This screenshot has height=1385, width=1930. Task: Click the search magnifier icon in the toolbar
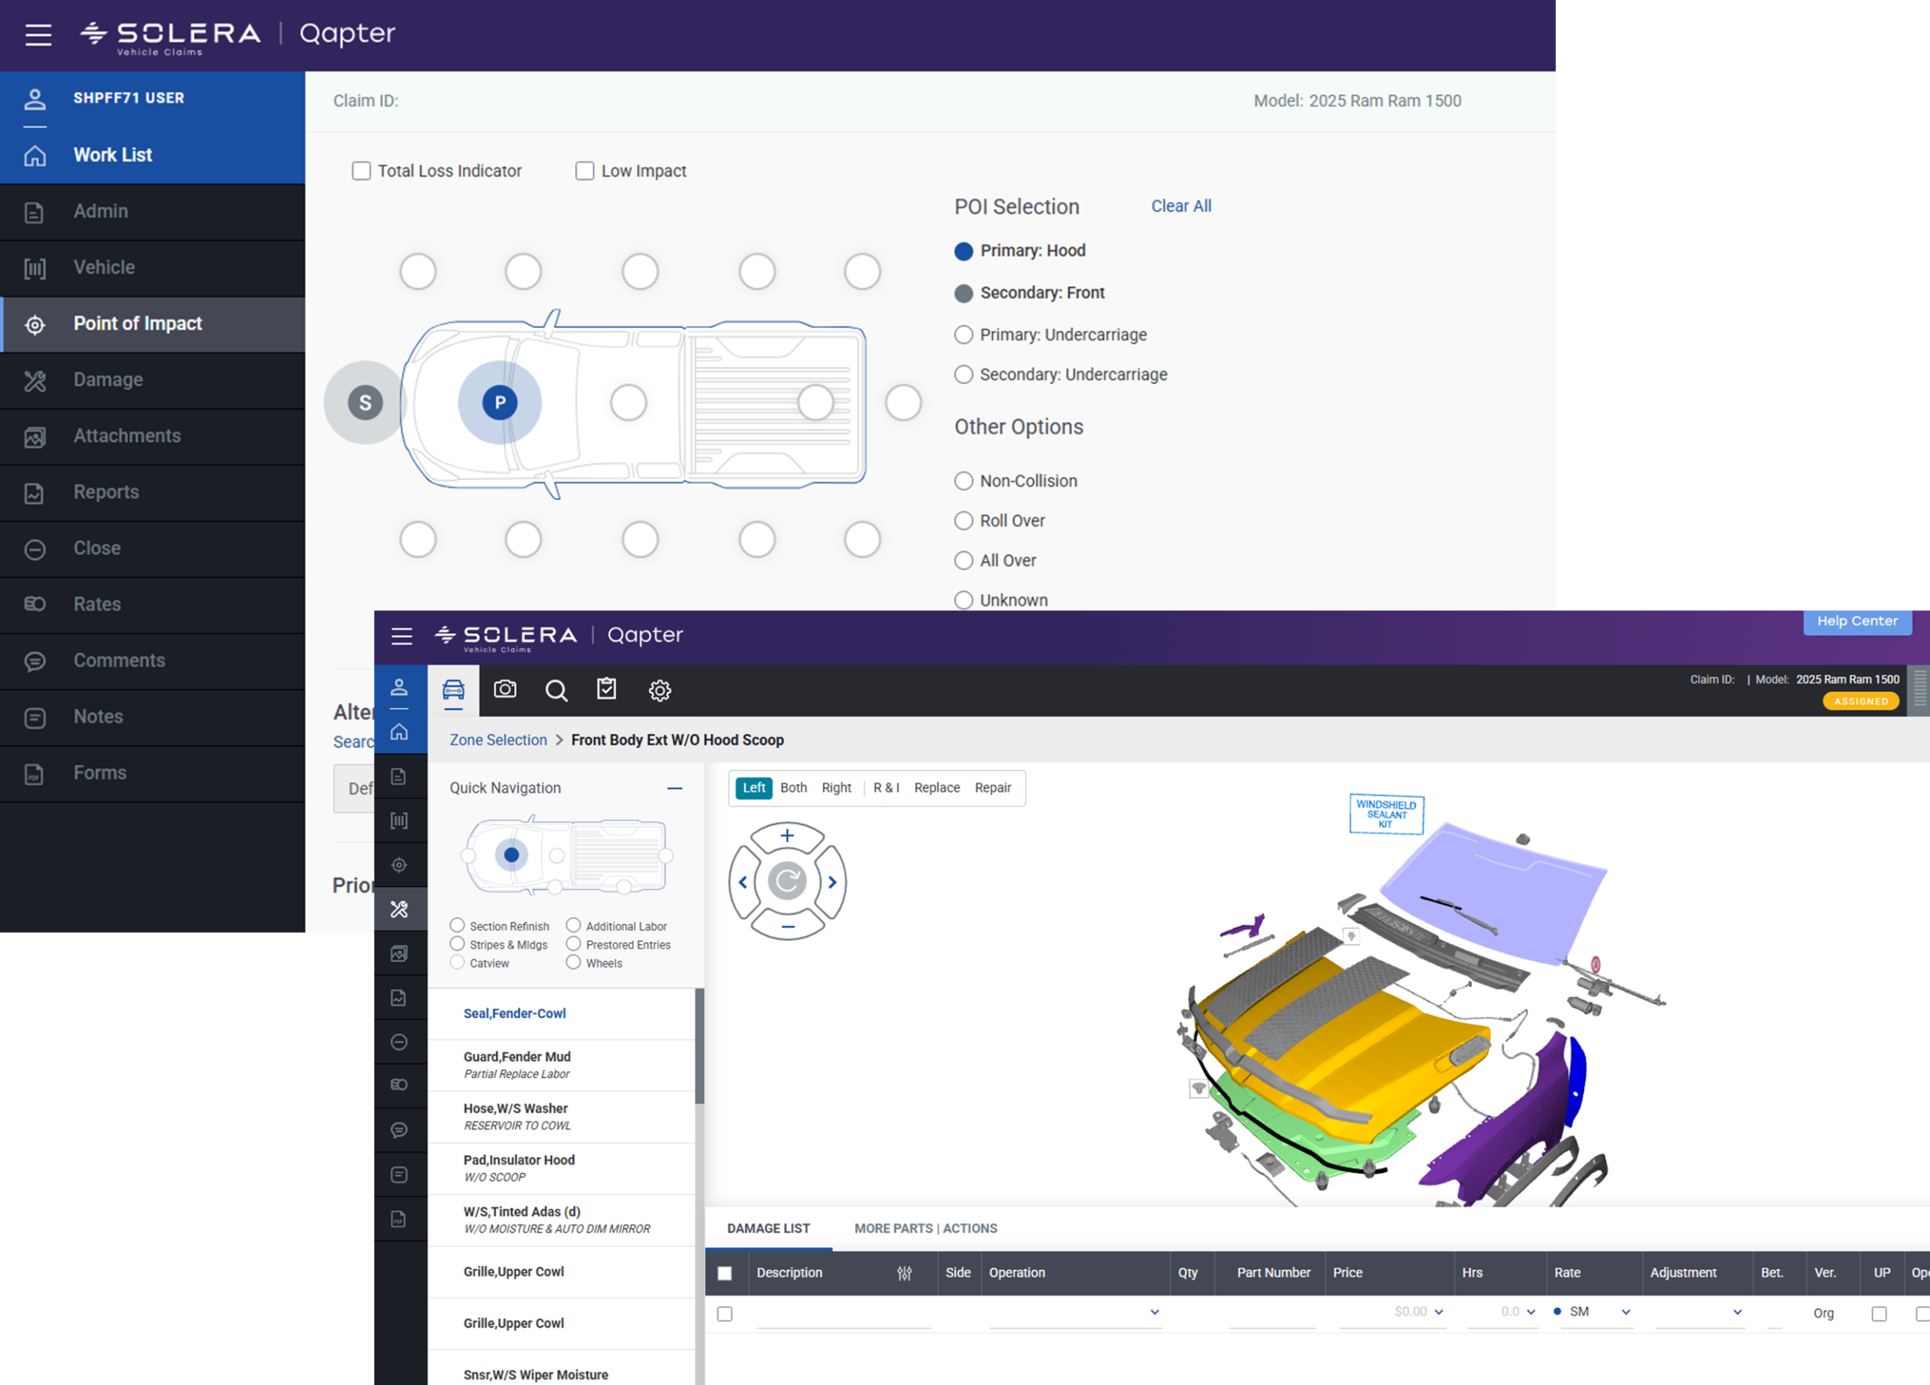point(556,690)
